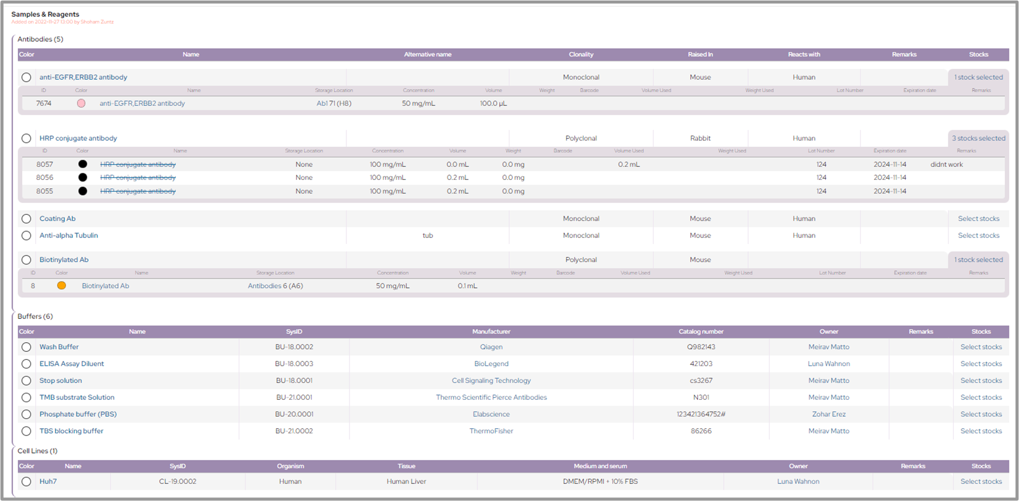Open the Phosphate buffer (PBS) entry

pos(78,414)
